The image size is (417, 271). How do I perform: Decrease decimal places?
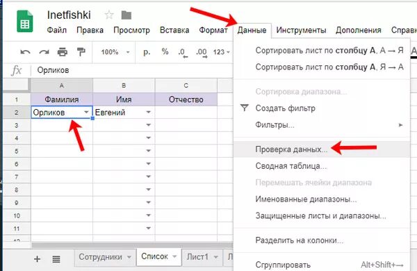183,52
